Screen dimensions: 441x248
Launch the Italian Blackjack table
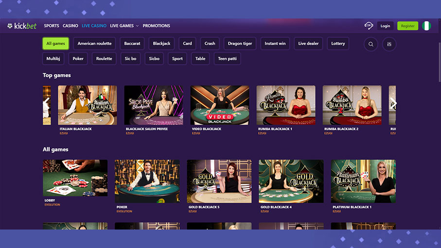[88, 105]
